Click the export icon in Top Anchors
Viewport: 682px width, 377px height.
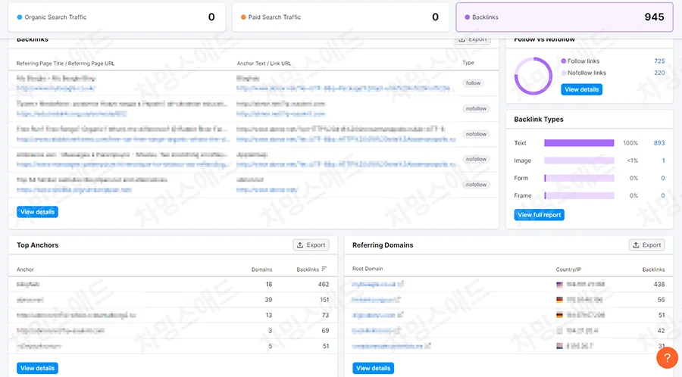click(301, 245)
